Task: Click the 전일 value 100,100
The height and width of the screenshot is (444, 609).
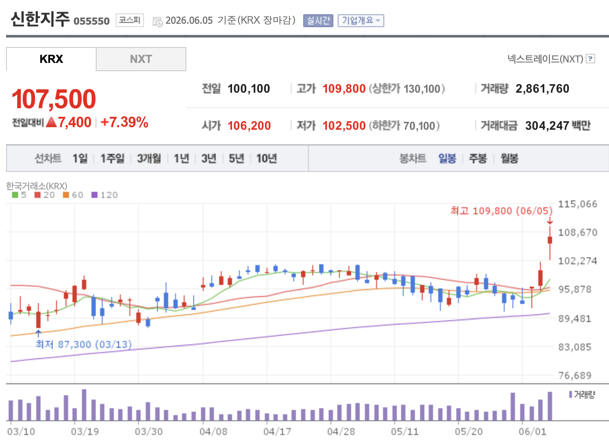Action: pos(249,89)
